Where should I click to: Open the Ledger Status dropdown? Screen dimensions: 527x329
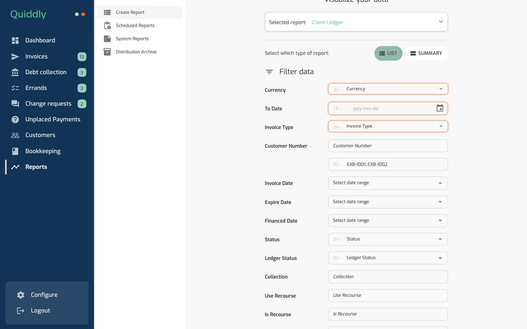(388, 258)
